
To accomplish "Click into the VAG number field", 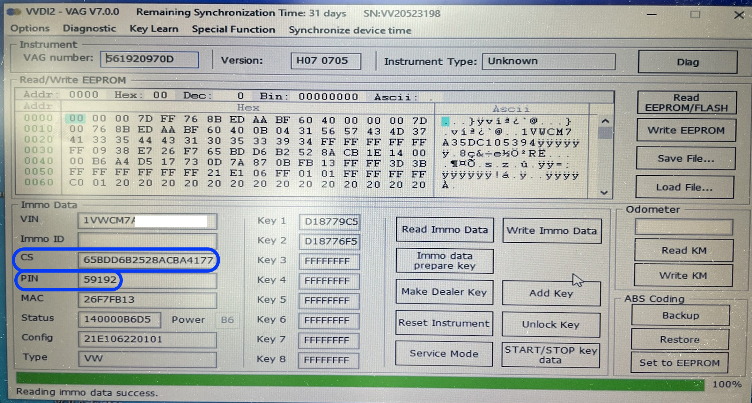I will [x=149, y=59].
